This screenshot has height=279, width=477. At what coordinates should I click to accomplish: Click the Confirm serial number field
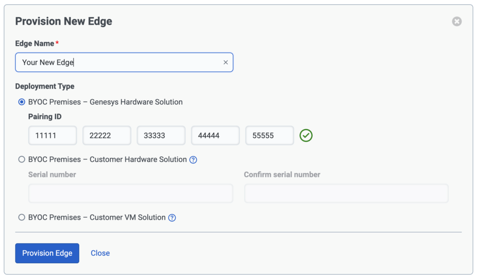coord(346,193)
